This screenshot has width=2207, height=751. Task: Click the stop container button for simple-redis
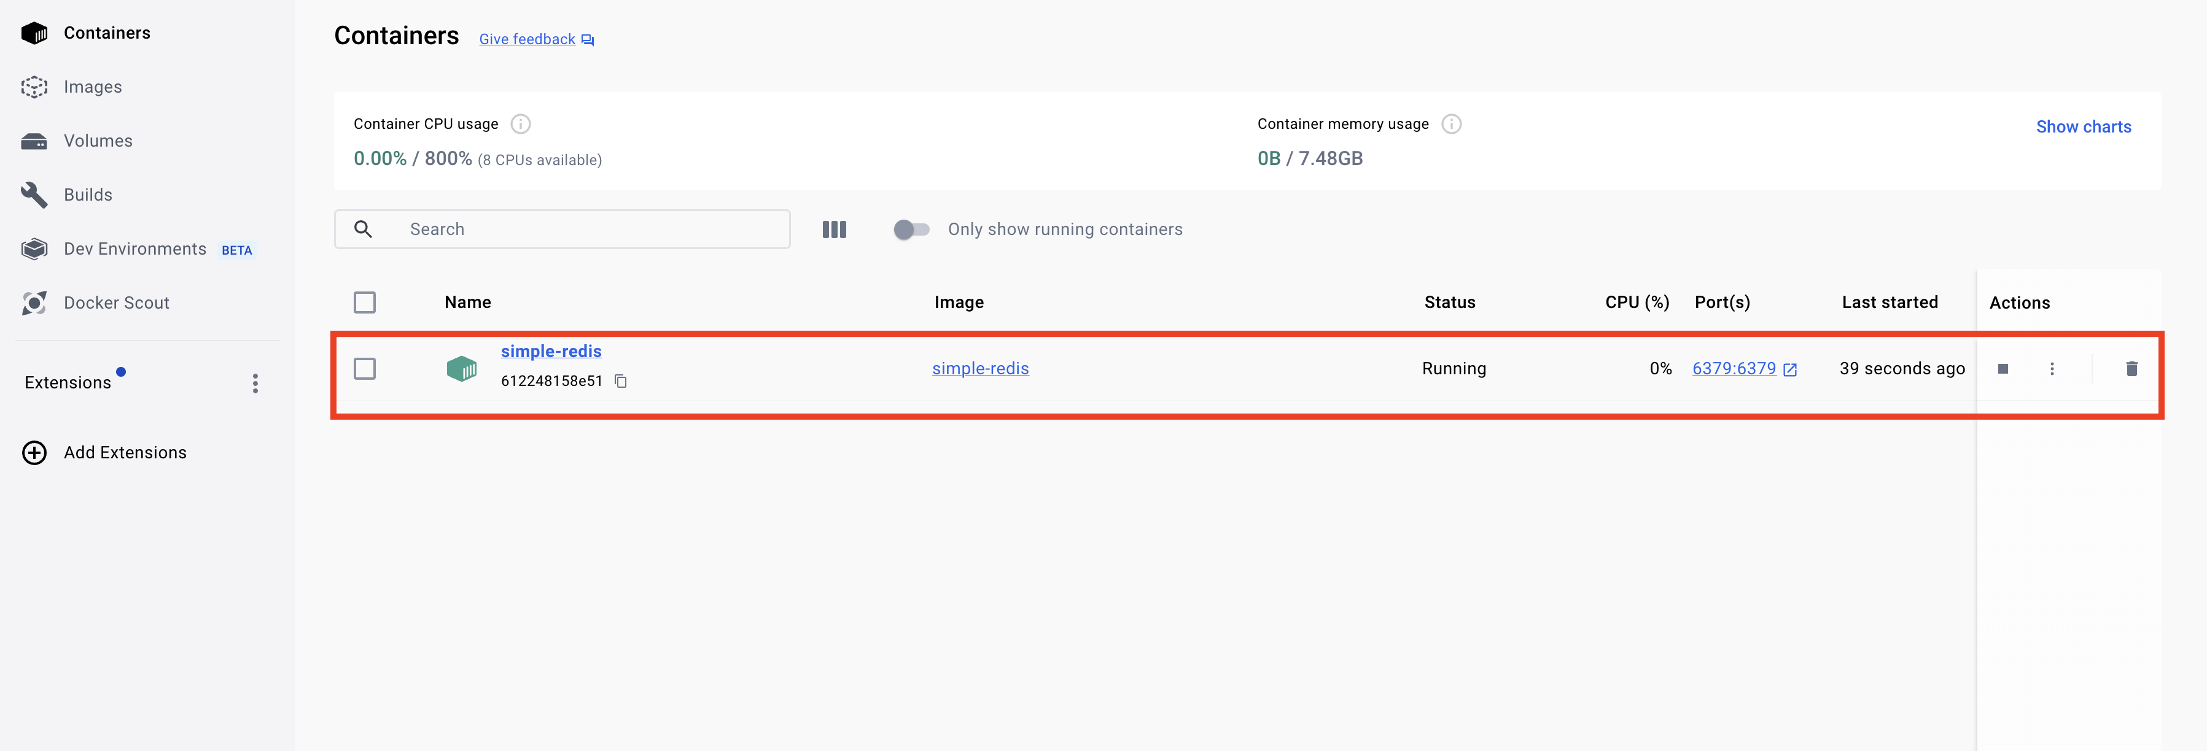click(x=2003, y=369)
